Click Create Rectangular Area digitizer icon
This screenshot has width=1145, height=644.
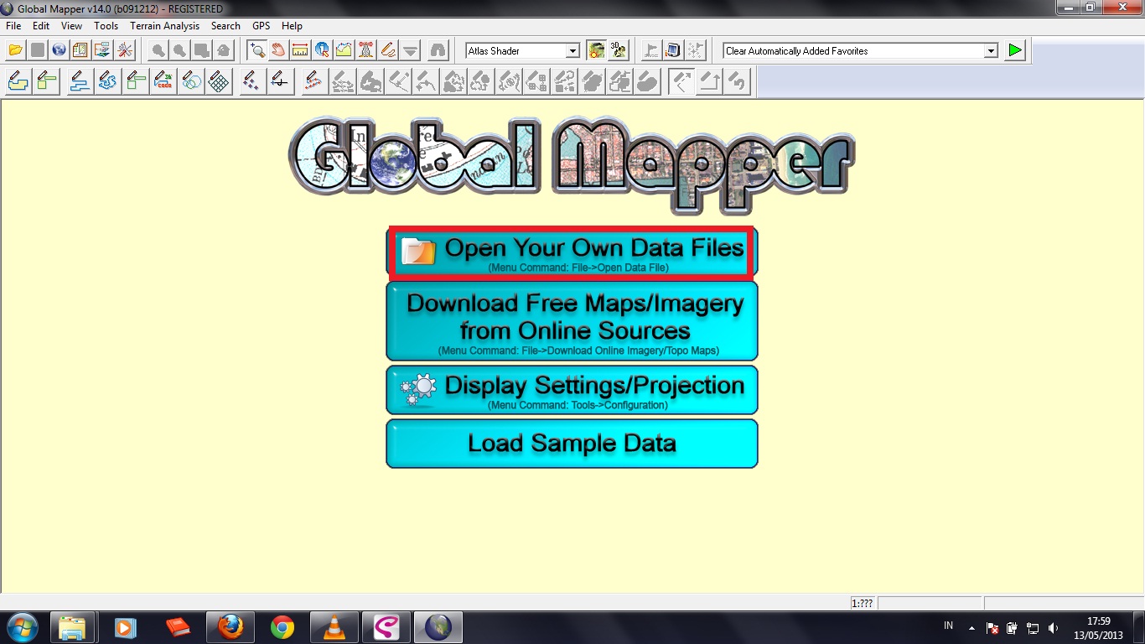pyautogui.click(x=46, y=81)
